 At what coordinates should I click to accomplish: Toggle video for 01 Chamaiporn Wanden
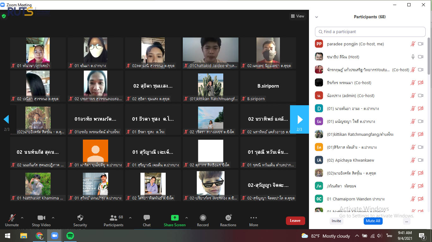click(x=421, y=199)
